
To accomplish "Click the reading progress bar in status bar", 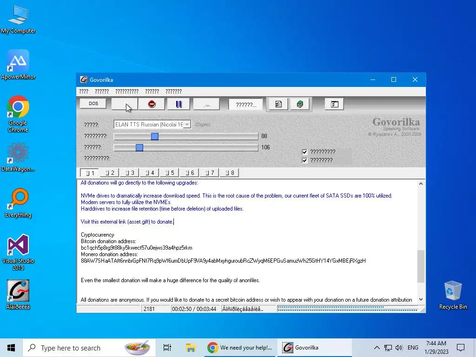I will point(347,309).
